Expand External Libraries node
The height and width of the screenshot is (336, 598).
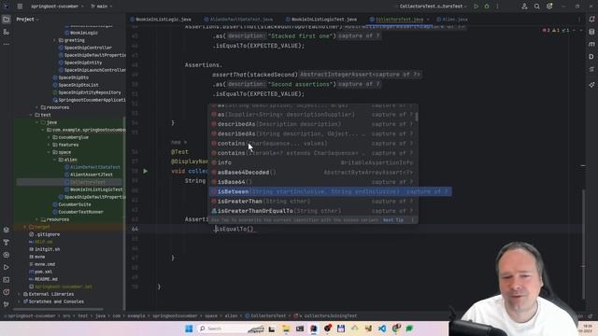click(x=20, y=294)
